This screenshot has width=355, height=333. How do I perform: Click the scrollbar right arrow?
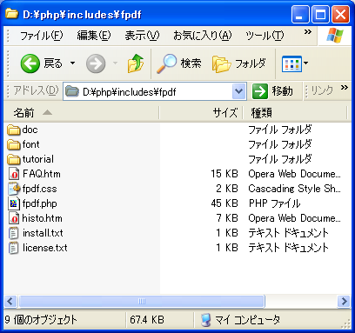(x=345, y=301)
